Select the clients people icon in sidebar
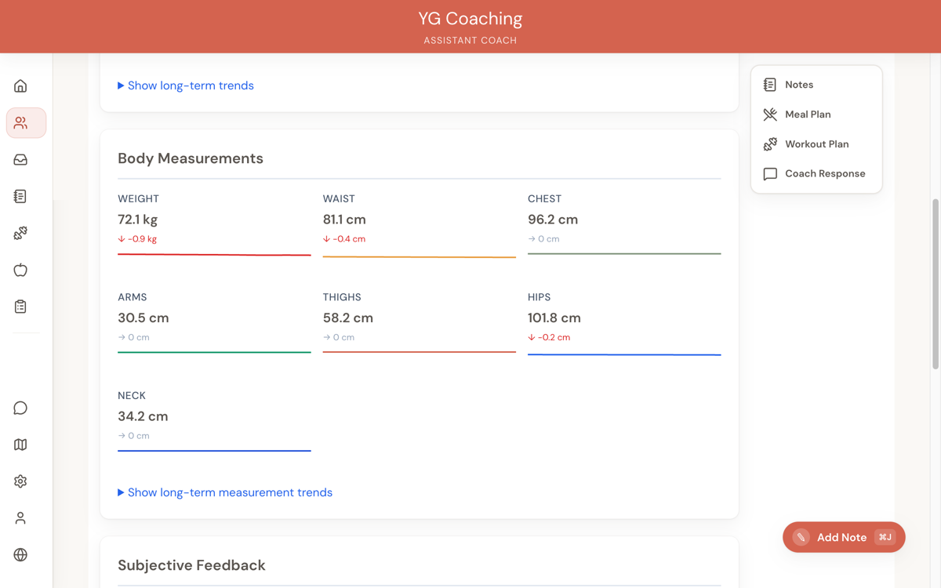 tap(26, 123)
